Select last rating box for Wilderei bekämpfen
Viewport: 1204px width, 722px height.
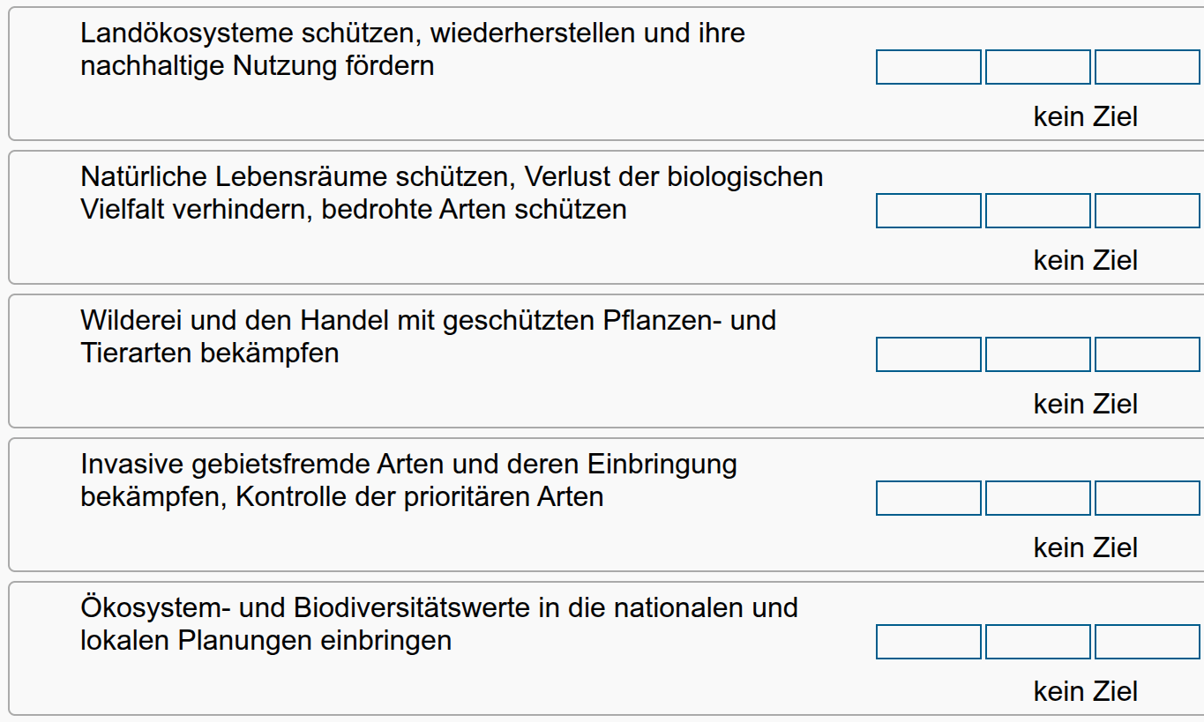(x=1147, y=354)
